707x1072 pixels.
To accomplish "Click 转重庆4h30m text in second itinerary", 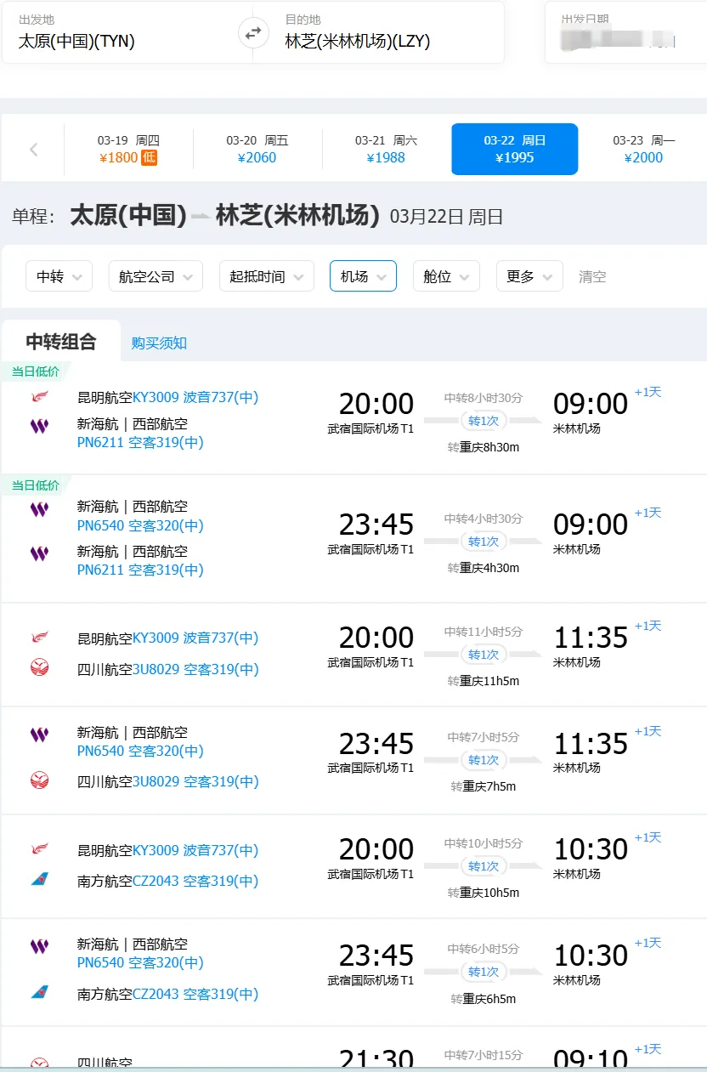I will click(484, 568).
